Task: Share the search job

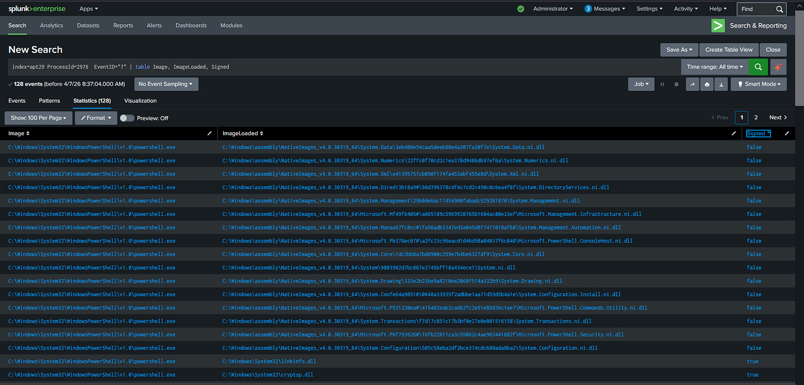Action: [692, 84]
